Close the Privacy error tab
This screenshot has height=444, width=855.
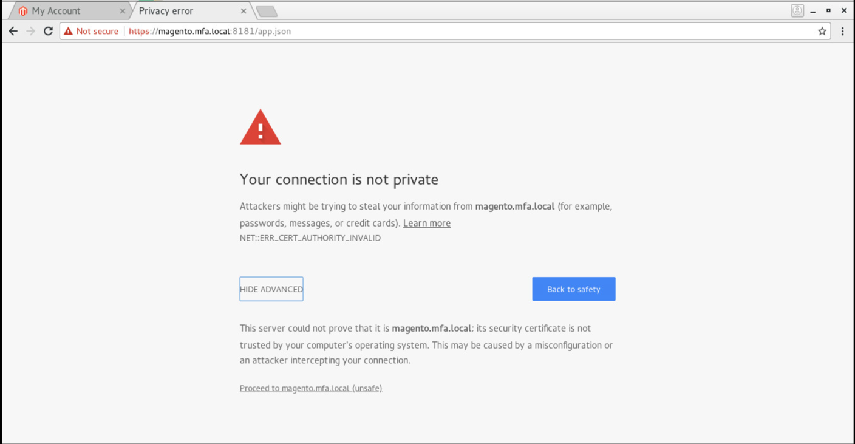pos(244,11)
